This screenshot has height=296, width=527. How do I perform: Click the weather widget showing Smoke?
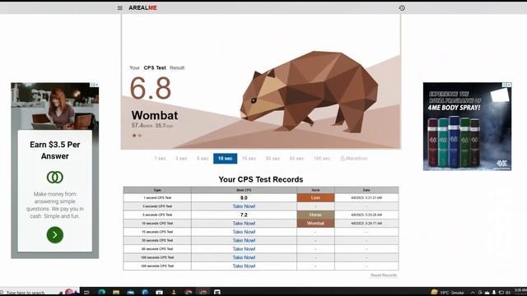coord(448,293)
